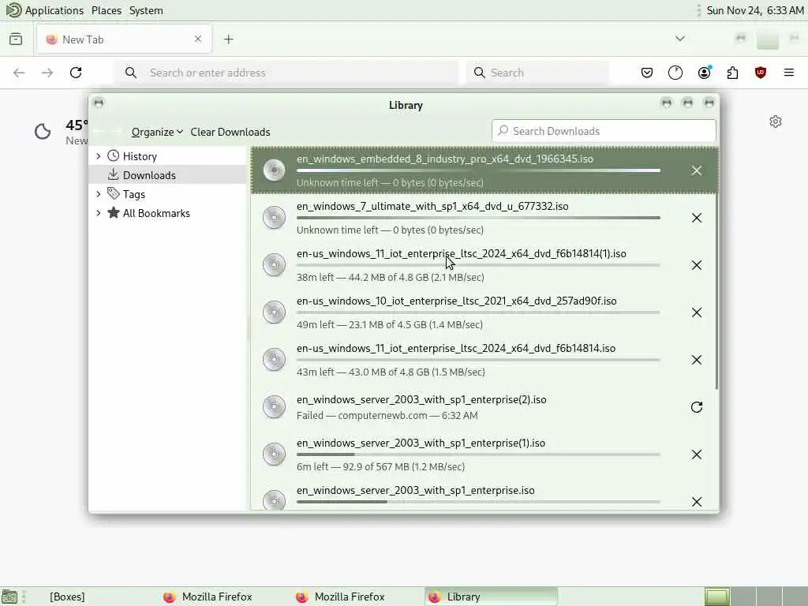Open Save to Pocket icon

coord(647,73)
